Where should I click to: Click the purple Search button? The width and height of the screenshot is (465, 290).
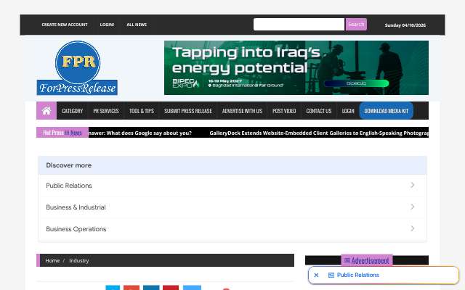pyautogui.click(x=356, y=24)
